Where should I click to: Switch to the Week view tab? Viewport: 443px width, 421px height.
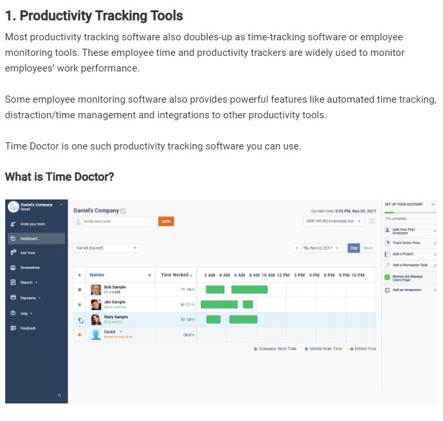click(368, 248)
